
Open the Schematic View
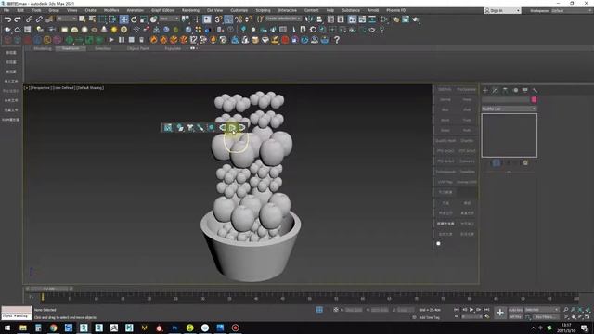click(372, 19)
